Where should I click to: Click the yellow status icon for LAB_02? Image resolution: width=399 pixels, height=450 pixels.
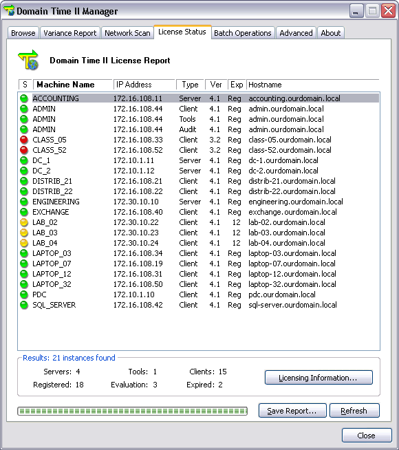[24, 222]
